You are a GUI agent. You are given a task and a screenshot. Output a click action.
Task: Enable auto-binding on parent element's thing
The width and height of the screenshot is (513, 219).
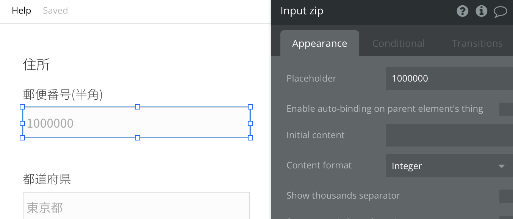pyautogui.click(x=506, y=109)
